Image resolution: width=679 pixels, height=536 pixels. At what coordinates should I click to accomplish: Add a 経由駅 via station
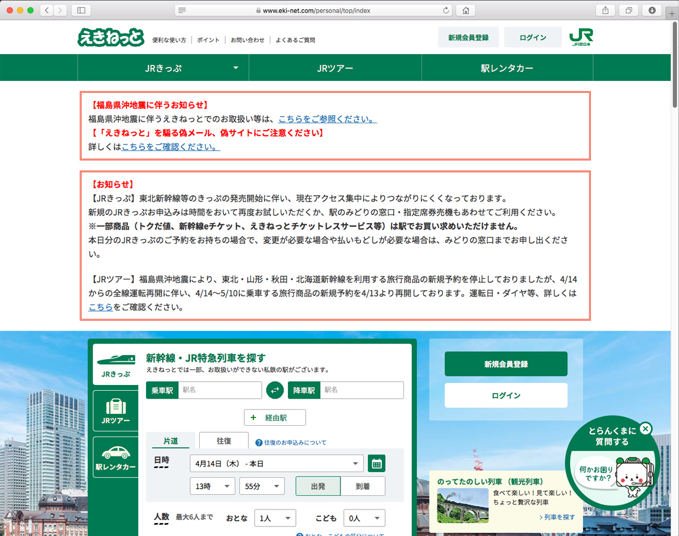pyautogui.click(x=275, y=418)
